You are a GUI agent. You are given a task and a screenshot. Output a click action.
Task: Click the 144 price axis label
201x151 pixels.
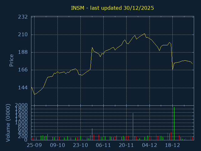[23, 88]
